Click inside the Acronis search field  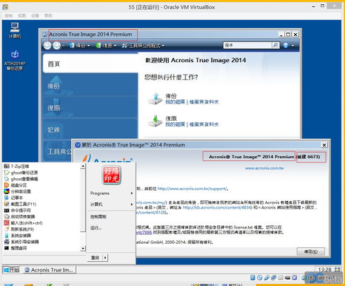pyautogui.click(x=248, y=45)
